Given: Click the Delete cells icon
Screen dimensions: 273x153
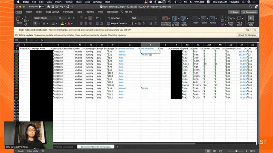Looking at the screenshot, I should [203, 19].
